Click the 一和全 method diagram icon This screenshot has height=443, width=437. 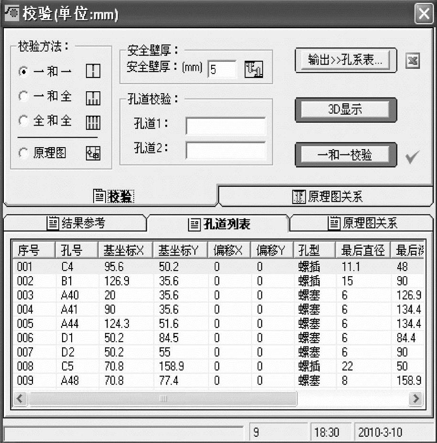pyautogui.click(x=93, y=98)
